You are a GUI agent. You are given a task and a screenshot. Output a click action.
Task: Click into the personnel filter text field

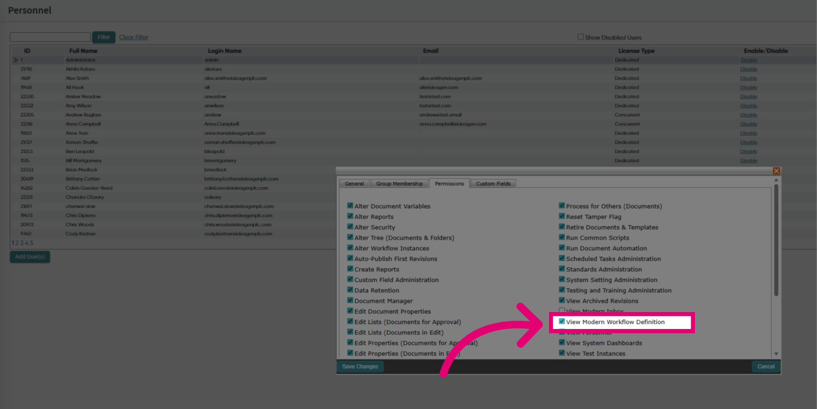tap(50, 37)
